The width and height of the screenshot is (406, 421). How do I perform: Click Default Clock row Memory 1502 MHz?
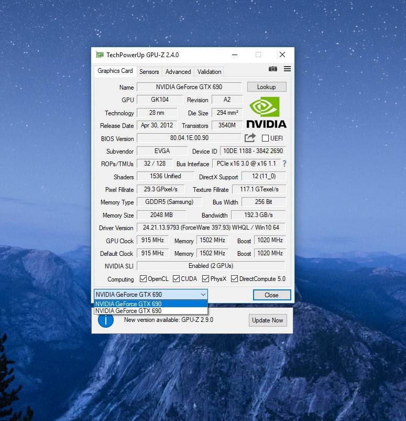(212, 253)
